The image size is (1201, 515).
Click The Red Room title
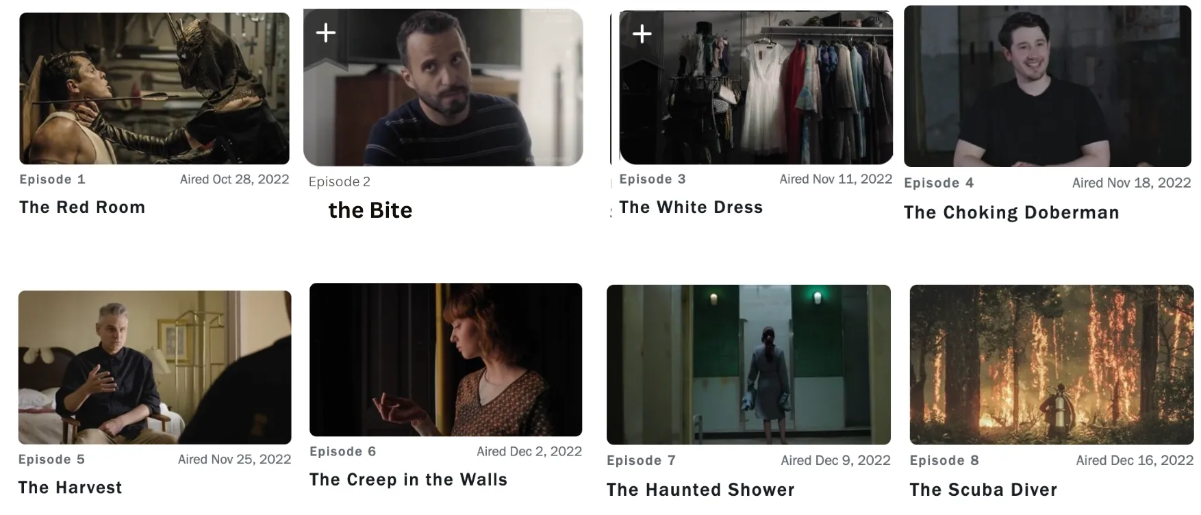coord(82,208)
